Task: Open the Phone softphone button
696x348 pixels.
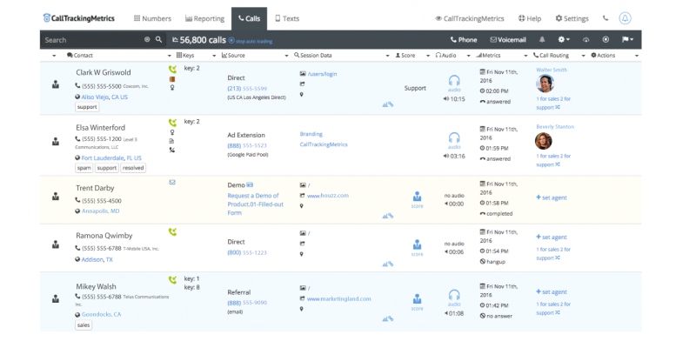Action: [464, 39]
